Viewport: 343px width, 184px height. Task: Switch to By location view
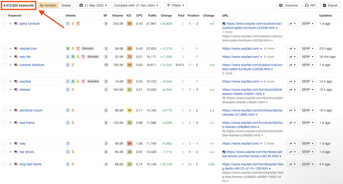pos(48,5)
